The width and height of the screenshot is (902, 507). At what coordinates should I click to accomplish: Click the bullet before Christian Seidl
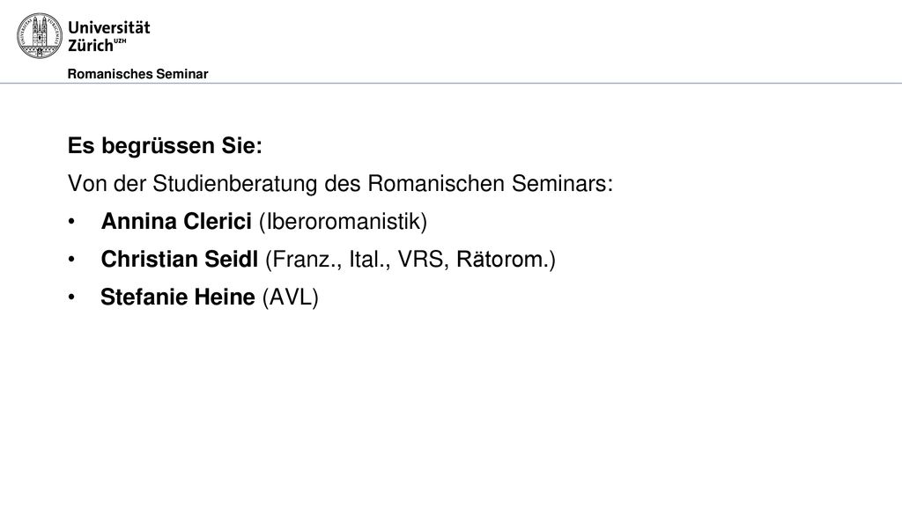[71, 260]
